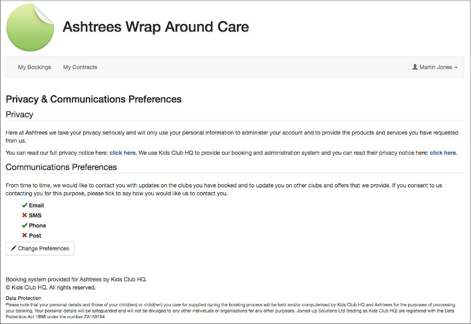Select the SMS preference label
Screen dimensions: 471x324
pyautogui.click(x=35, y=215)
